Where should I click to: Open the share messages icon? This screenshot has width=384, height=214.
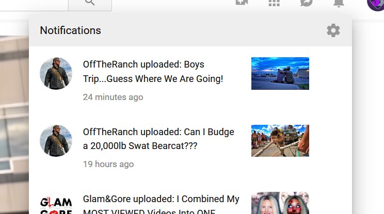(307, 3)
